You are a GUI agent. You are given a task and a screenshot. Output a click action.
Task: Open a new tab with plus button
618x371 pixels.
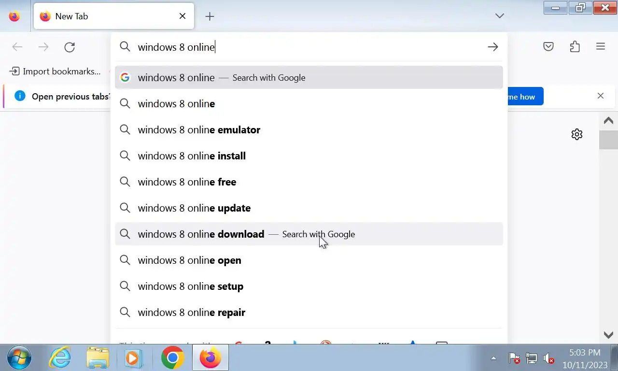click(210, 16)
